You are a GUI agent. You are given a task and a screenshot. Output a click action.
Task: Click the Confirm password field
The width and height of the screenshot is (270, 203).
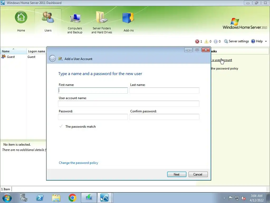[x=164, y=117]
